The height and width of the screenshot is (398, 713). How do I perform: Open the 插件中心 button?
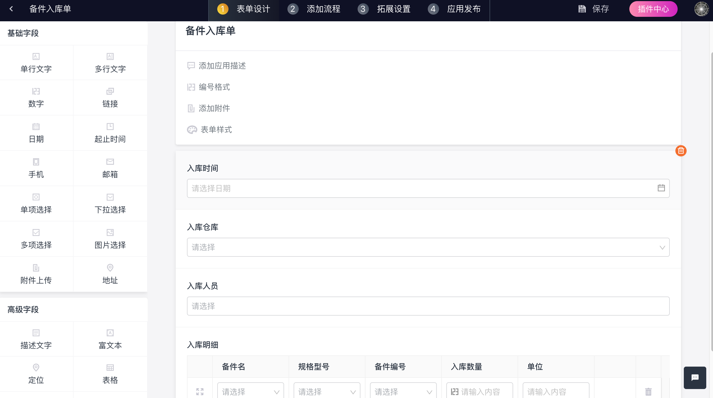[653, 9]
